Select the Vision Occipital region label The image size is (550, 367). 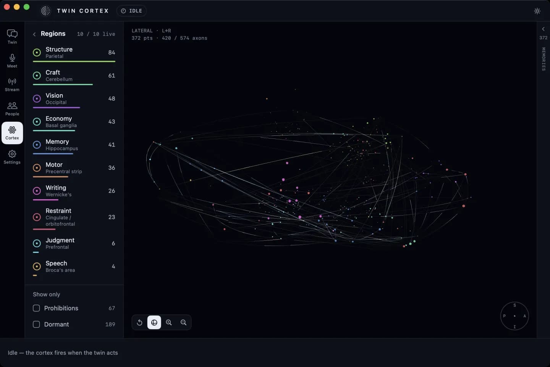(x=56, y=99)
